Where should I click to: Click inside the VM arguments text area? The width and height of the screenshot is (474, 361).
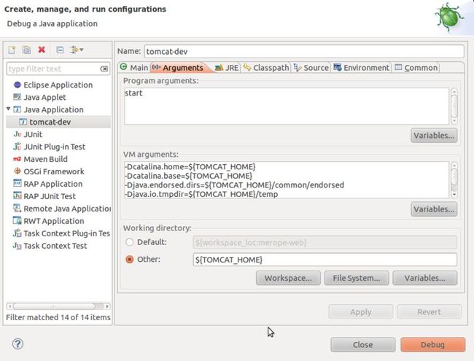tap(287, 180)
